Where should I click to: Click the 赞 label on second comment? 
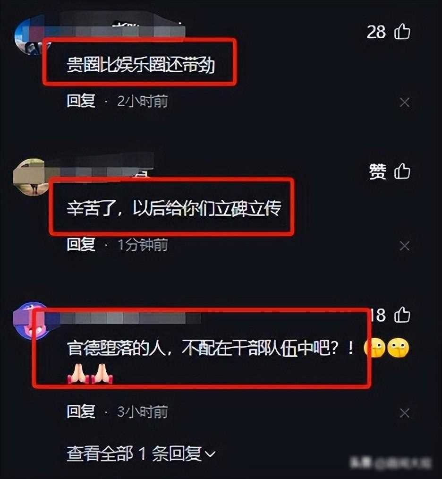pos(378,171)
